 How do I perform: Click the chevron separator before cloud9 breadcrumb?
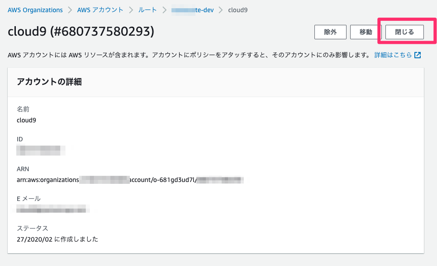click(221, 10)
